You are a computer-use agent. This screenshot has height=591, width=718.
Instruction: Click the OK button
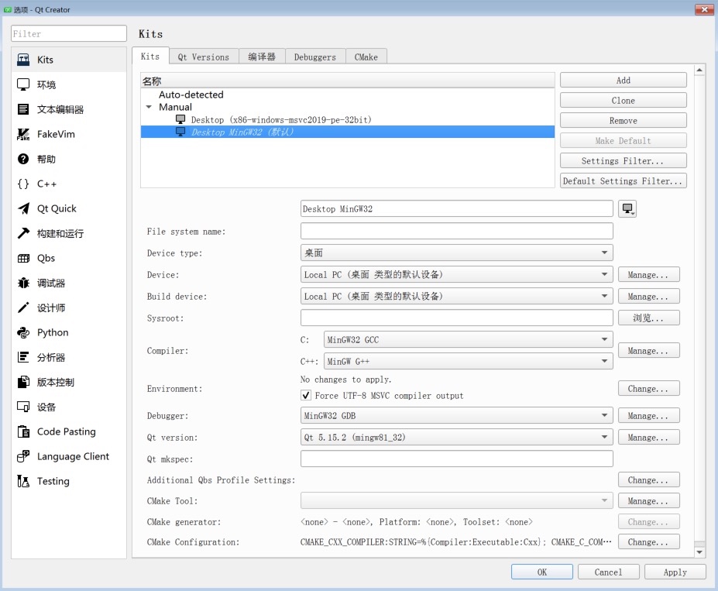tap(542, 572)
